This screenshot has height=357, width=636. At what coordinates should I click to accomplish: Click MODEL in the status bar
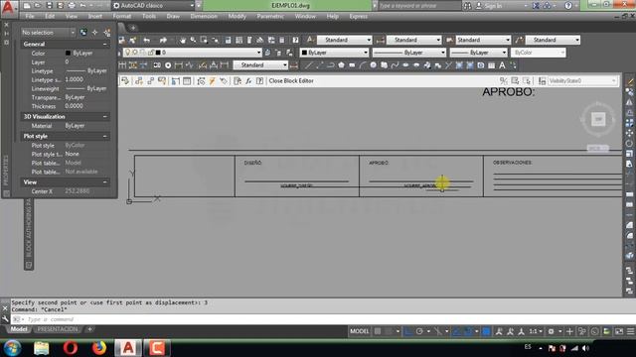click(x=360, y=331)
